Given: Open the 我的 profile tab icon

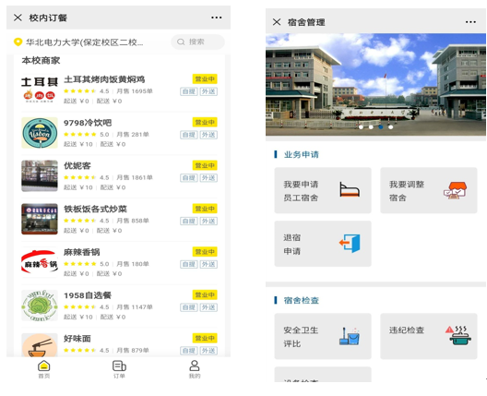Looking at the screenshot, I should pos(195,366).
